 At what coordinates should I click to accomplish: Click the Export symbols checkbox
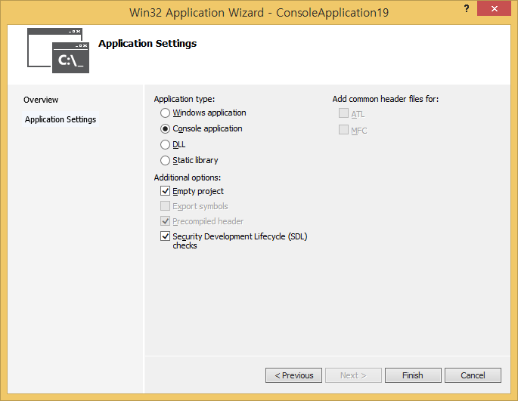[x=166, y=206]
